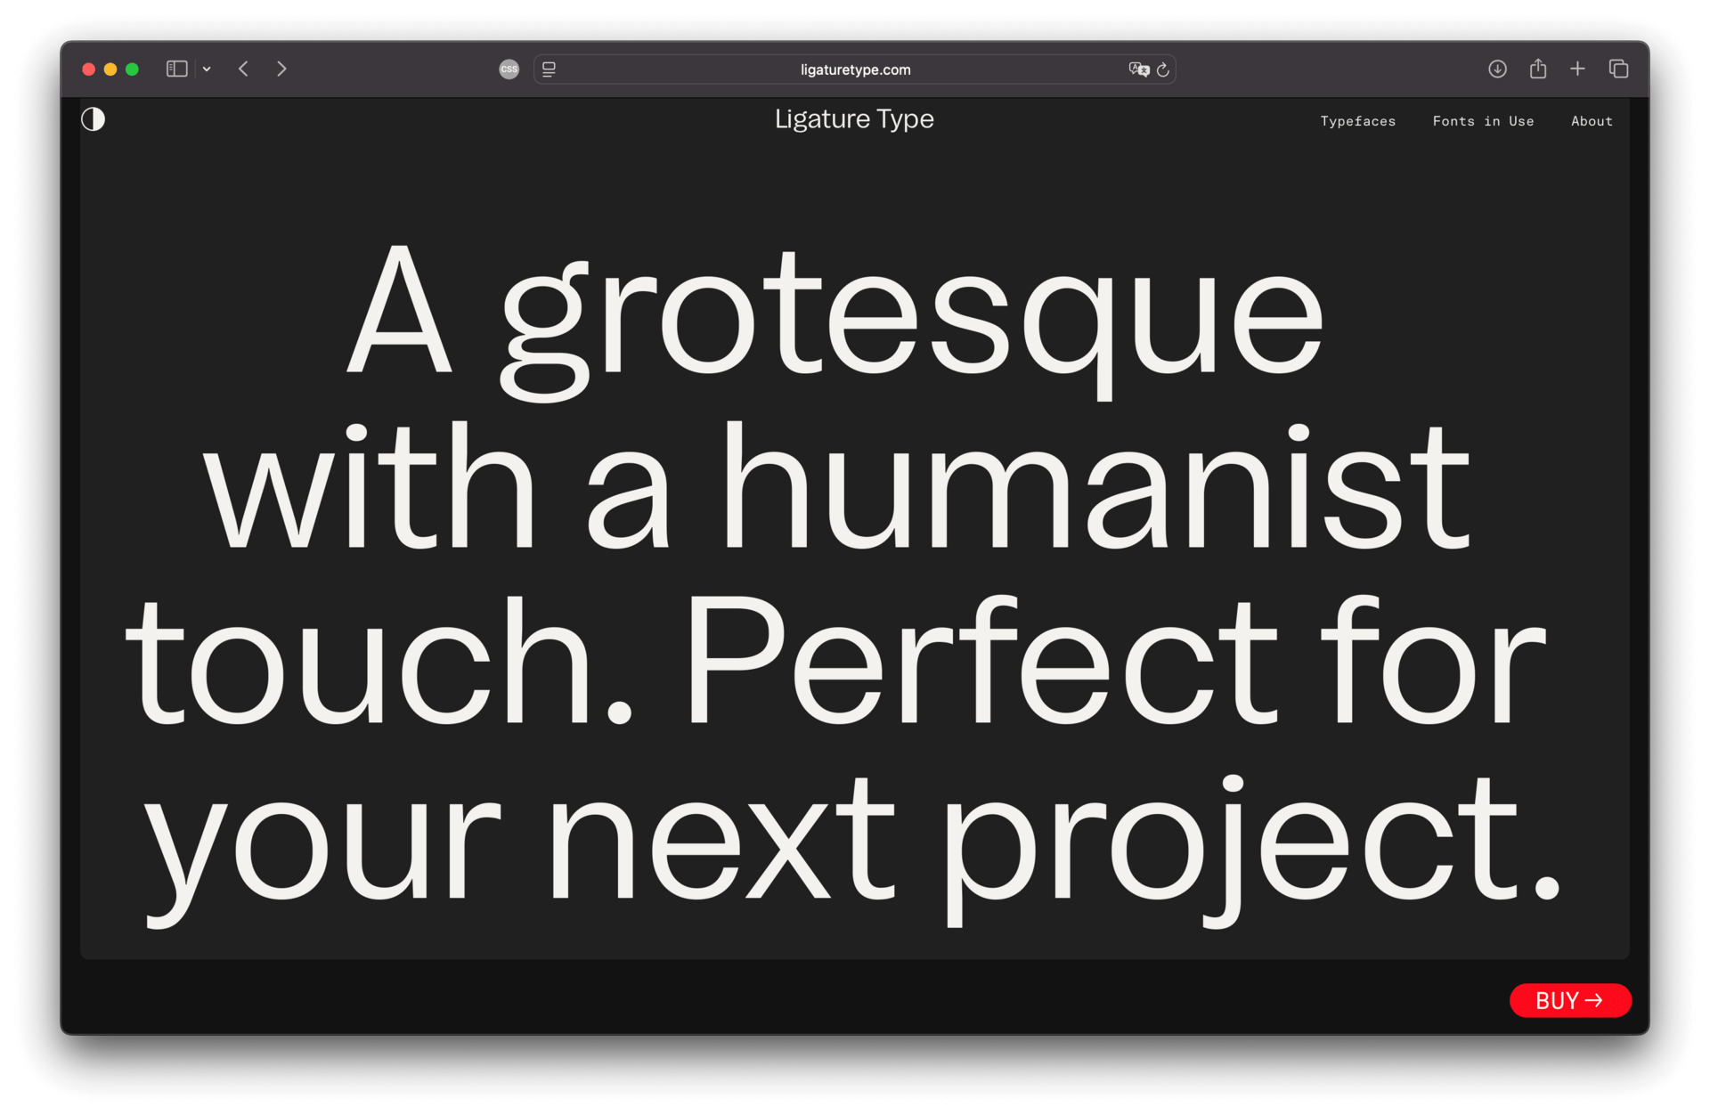Show Safari downloads
1710x1115 pixels.
[1497, 69]
